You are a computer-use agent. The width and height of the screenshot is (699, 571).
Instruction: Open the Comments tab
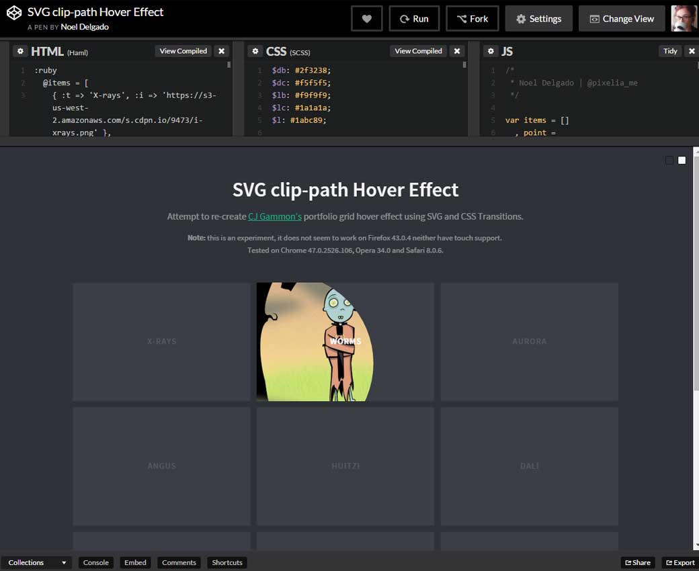[179, 562]
